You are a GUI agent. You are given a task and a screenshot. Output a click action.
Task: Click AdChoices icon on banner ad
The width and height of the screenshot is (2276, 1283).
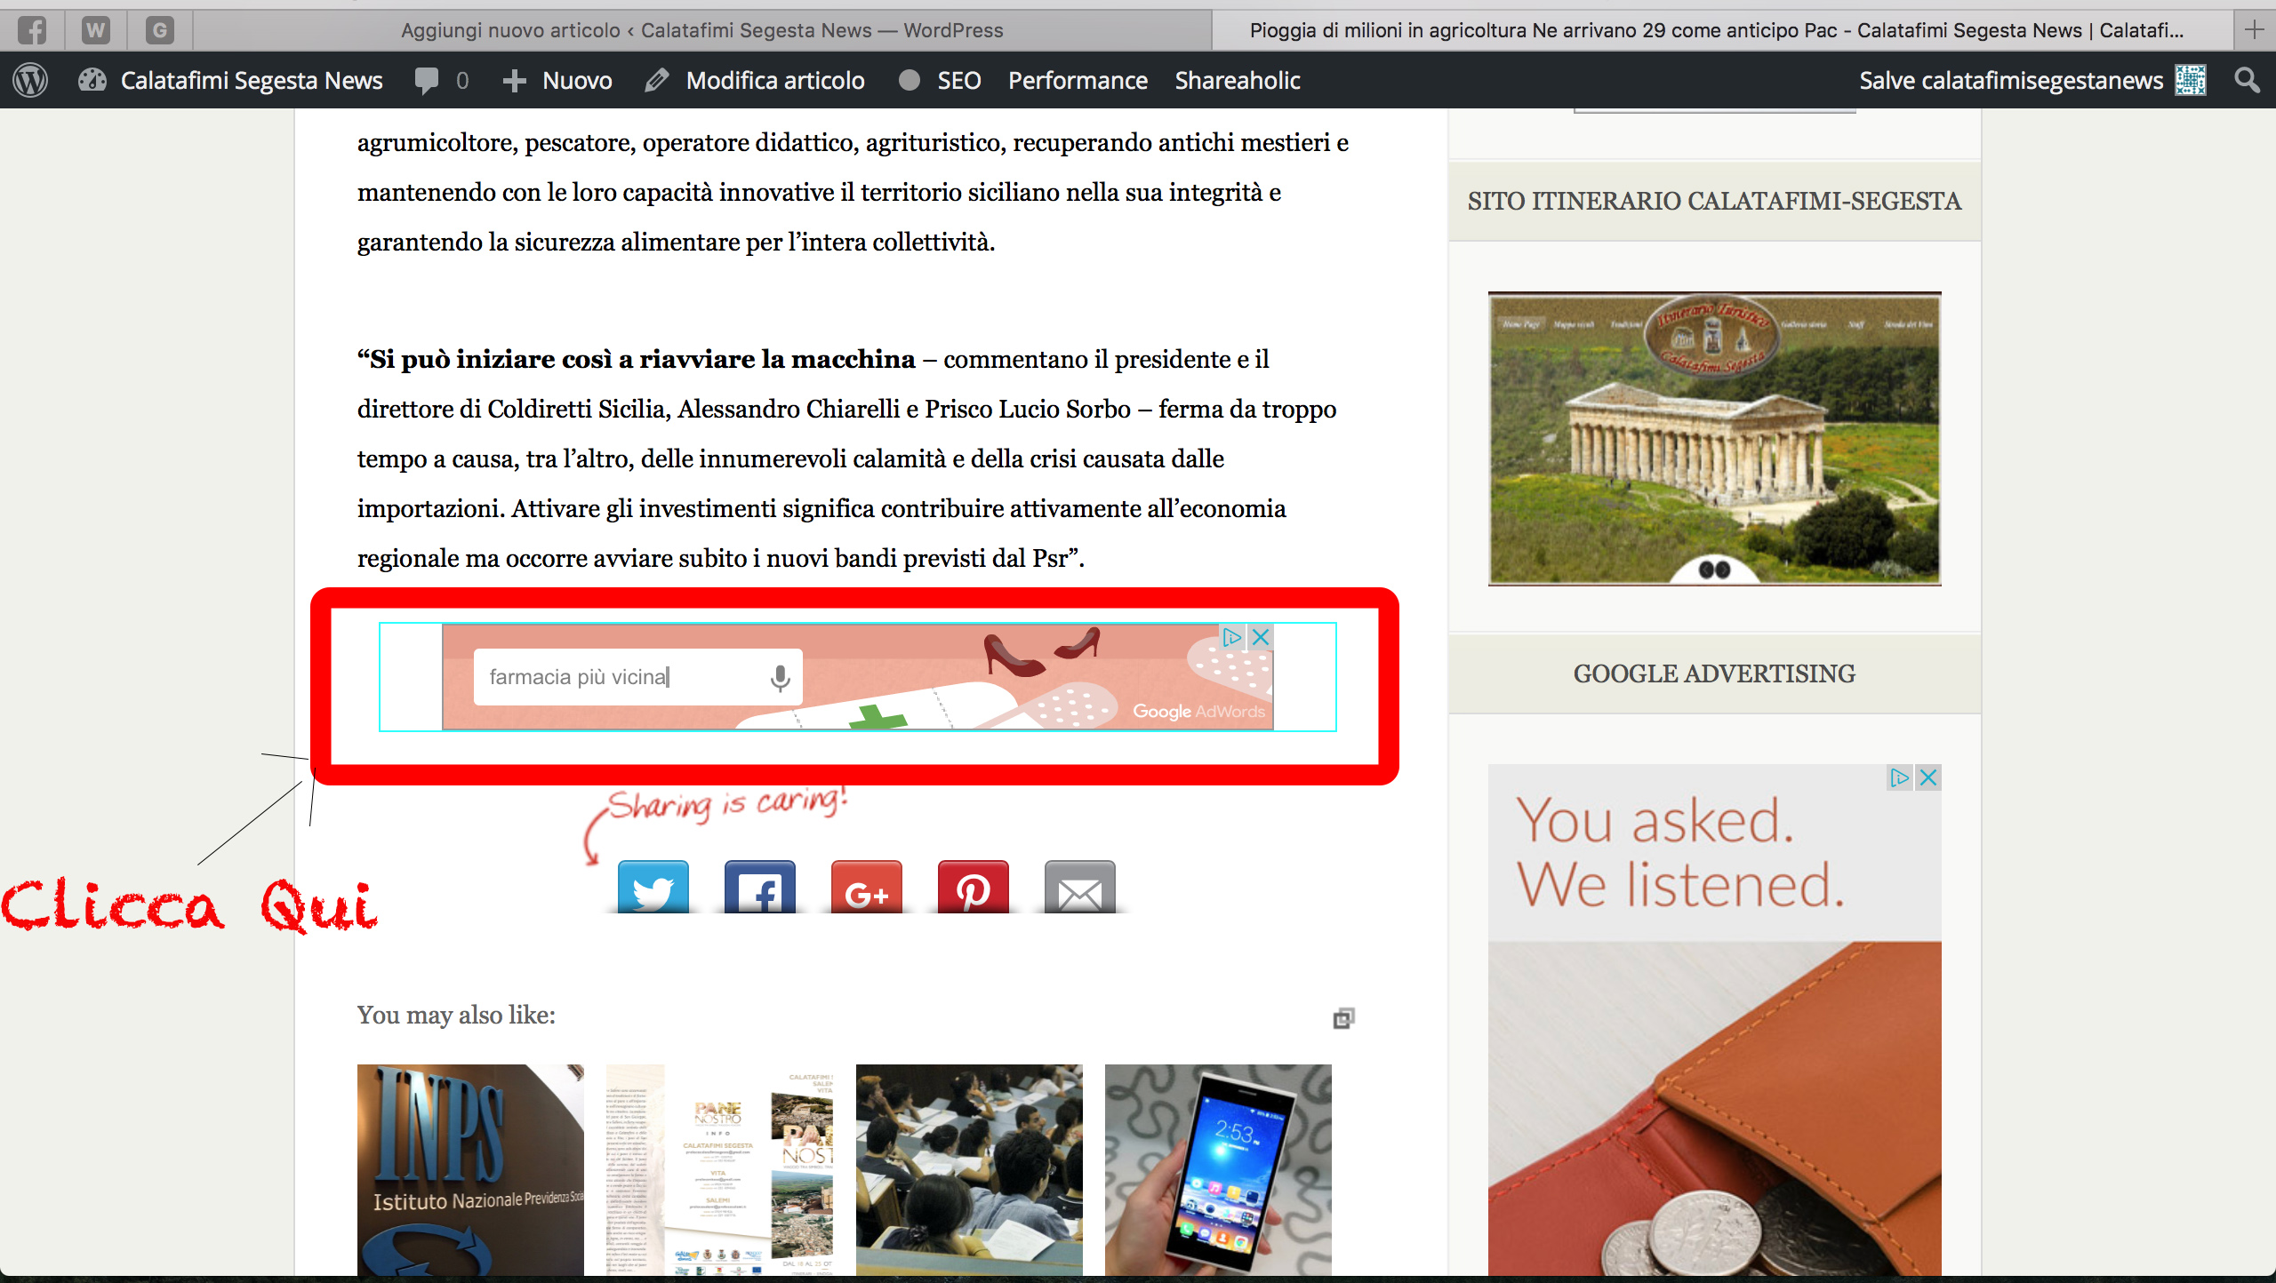tap(1231, 636)
